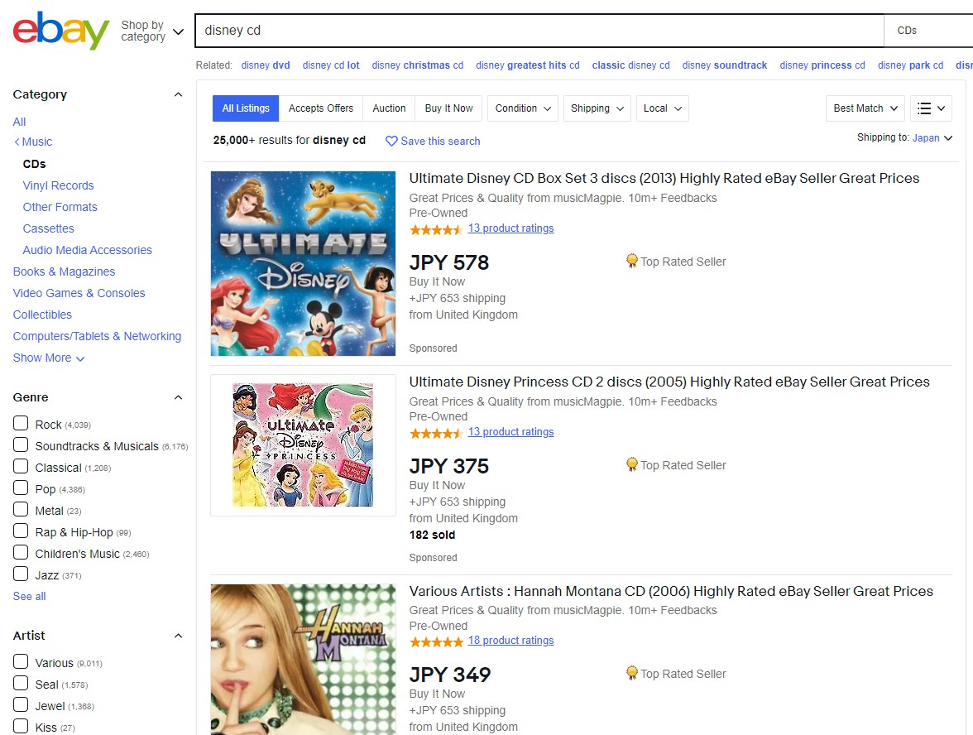Click Top Rated Seller badge for JPY 578 item
Image resolution: width=973 pixels, height=735 pixels.
click(676, 262)
